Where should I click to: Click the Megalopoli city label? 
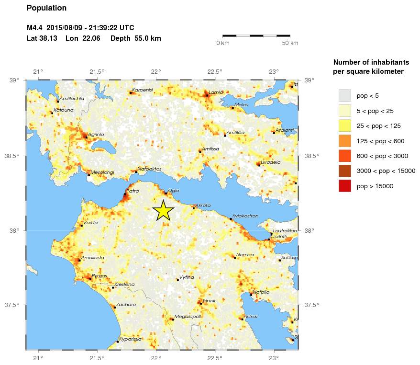point(188,317)
